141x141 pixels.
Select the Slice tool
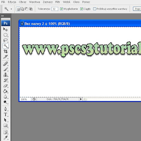[x=5, y=57]
